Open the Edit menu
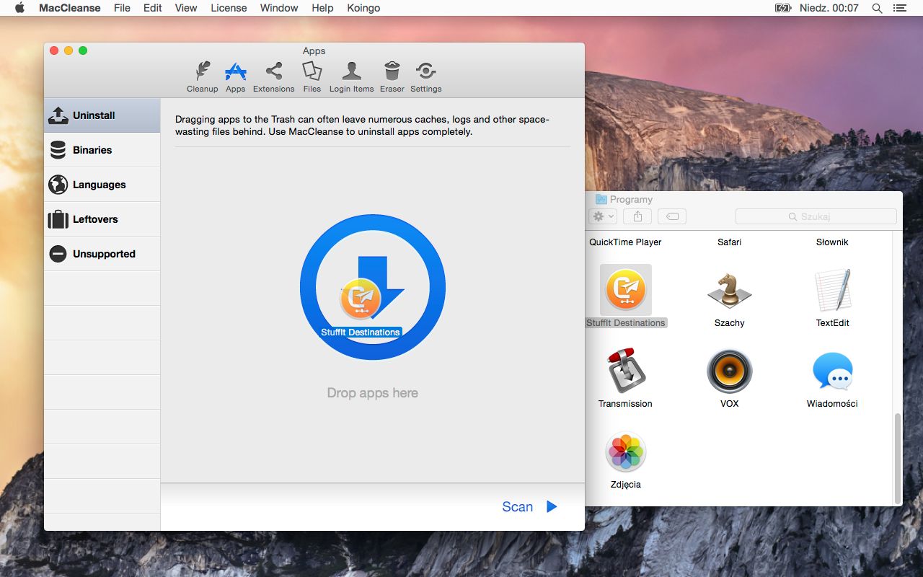 [x=153, y=8]
